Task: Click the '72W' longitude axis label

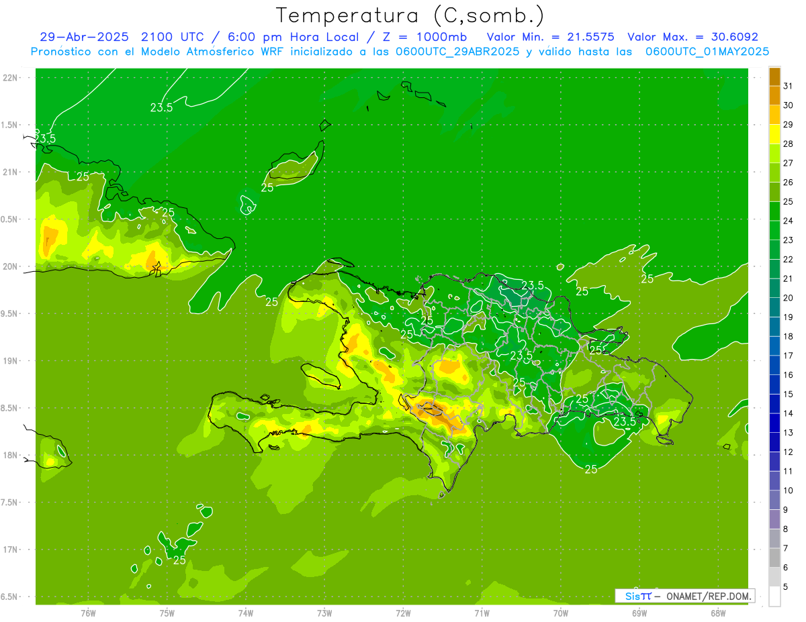Action: pyautogui.click(x=403, y=613)
